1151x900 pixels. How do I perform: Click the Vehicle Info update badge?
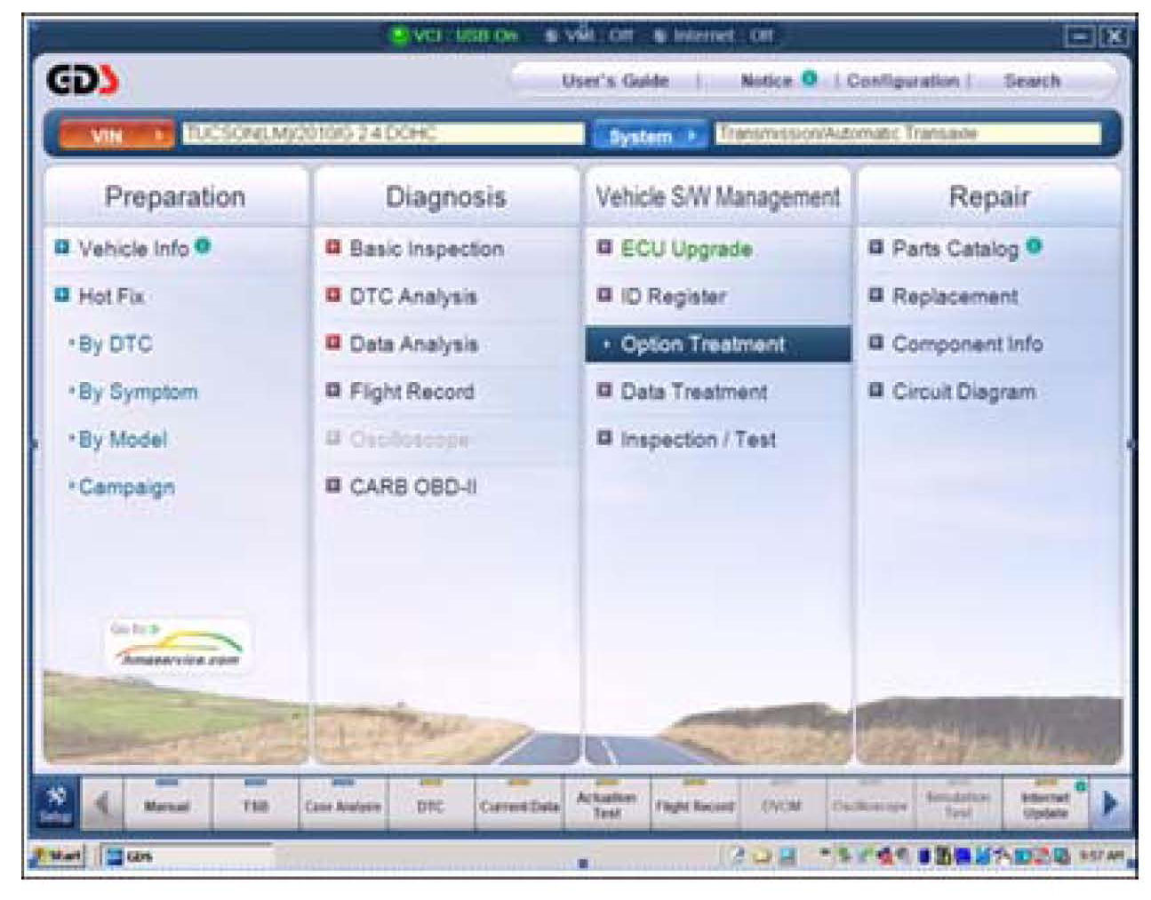click(x=204, y=246)
